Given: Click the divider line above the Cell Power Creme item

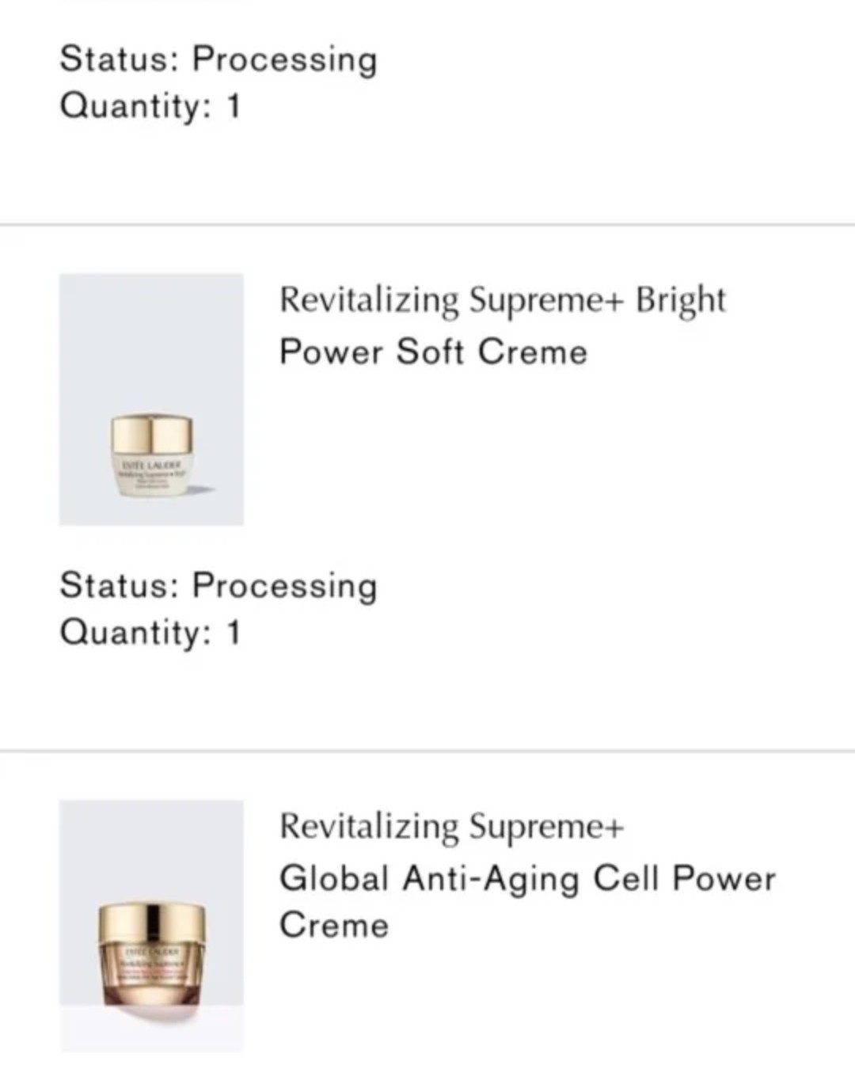Looking at the screenshot, I should point(427,750).
